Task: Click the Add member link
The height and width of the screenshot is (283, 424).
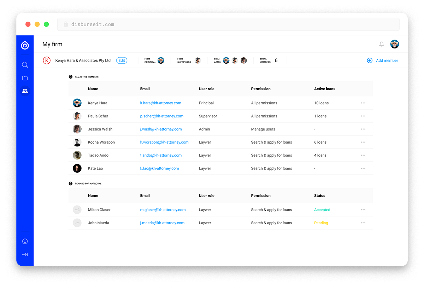Action: [387, 60]
